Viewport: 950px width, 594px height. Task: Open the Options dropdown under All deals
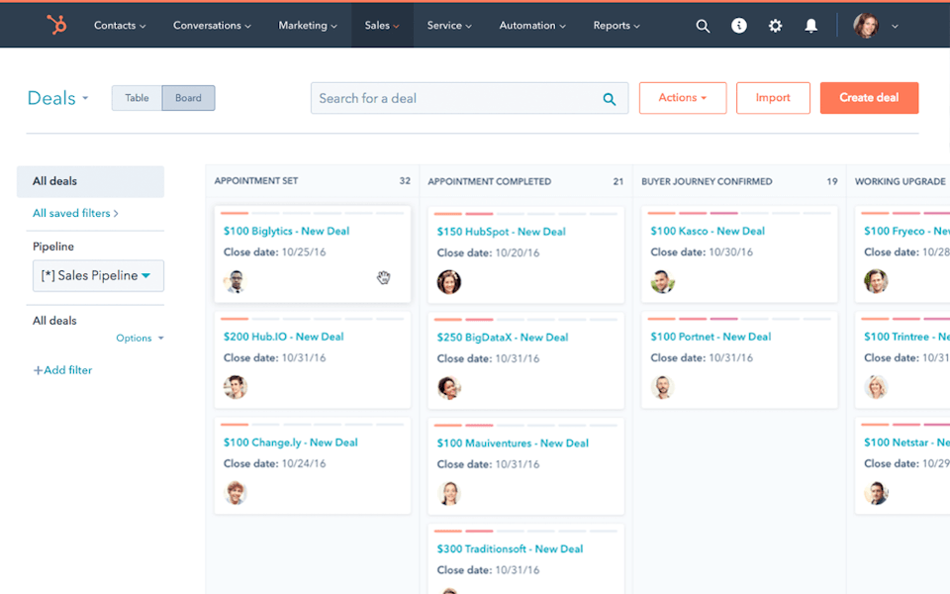tap(140, 338)
